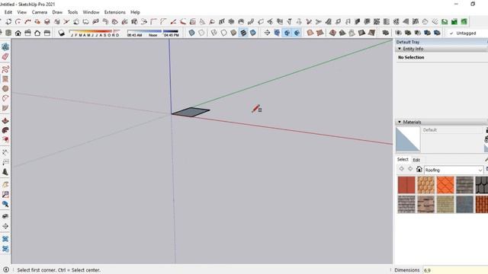Open the Edit menu
488x274 pixels.
tap(8, 12)
